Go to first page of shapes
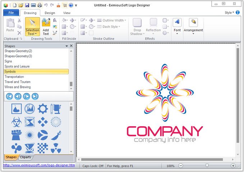Screen dimensions: 244x172 click(x=9, y=96)
